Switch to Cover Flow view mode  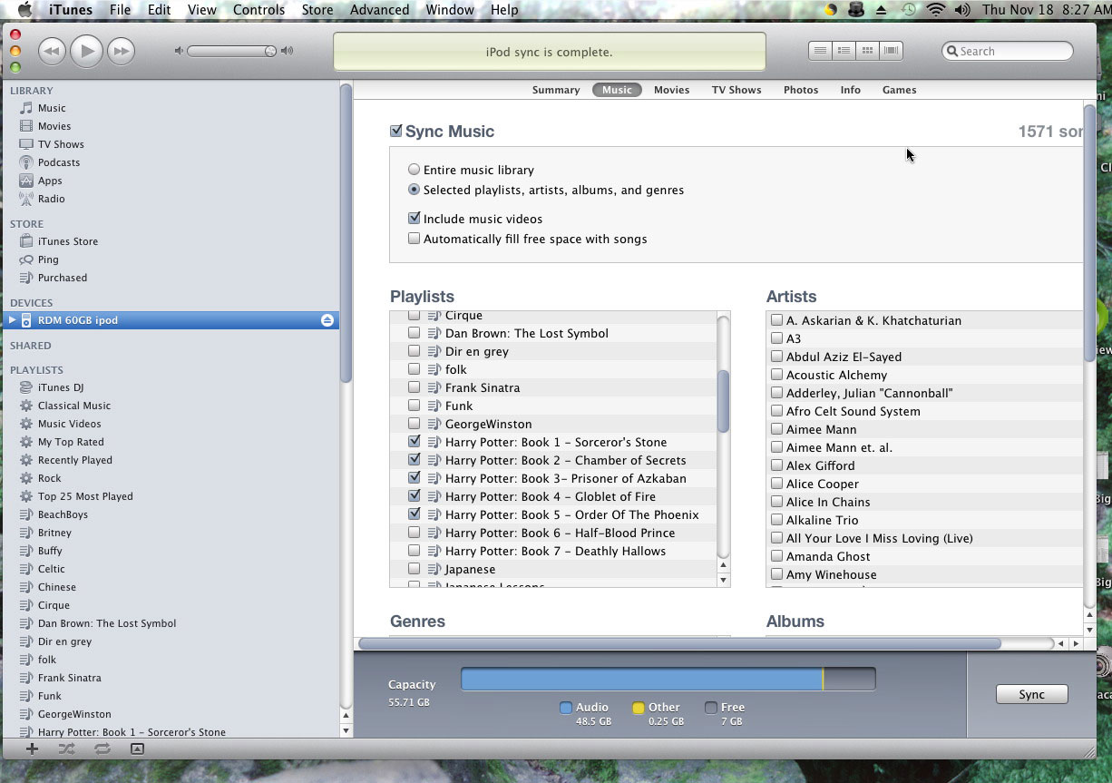891,51
